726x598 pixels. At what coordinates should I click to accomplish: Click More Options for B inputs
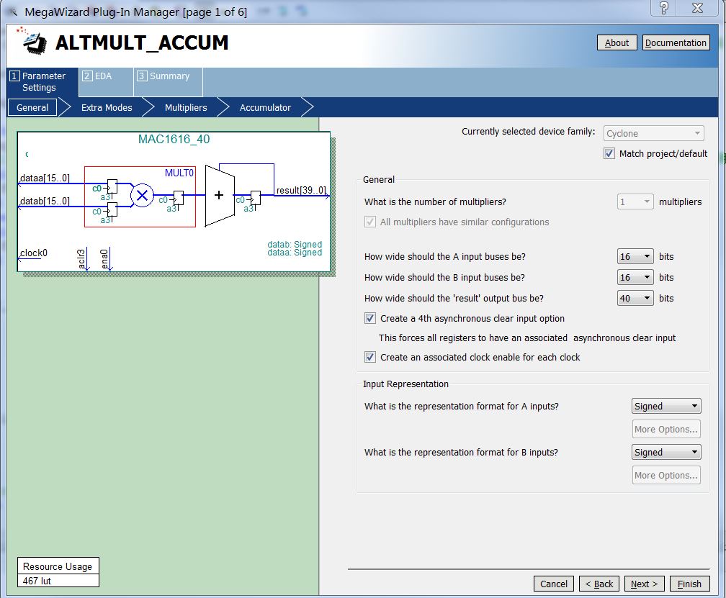[x=666, y=475]
